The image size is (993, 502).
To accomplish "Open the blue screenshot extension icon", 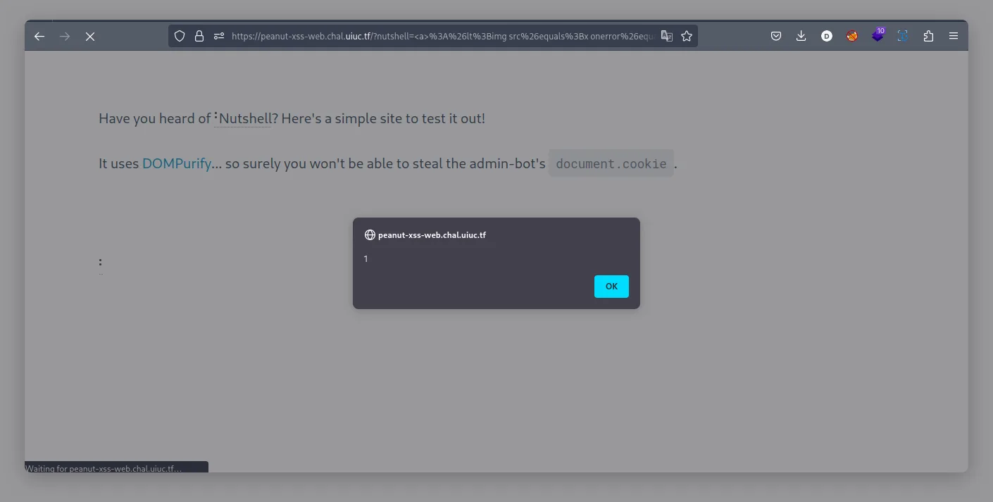I will click(x=903, y=36).
